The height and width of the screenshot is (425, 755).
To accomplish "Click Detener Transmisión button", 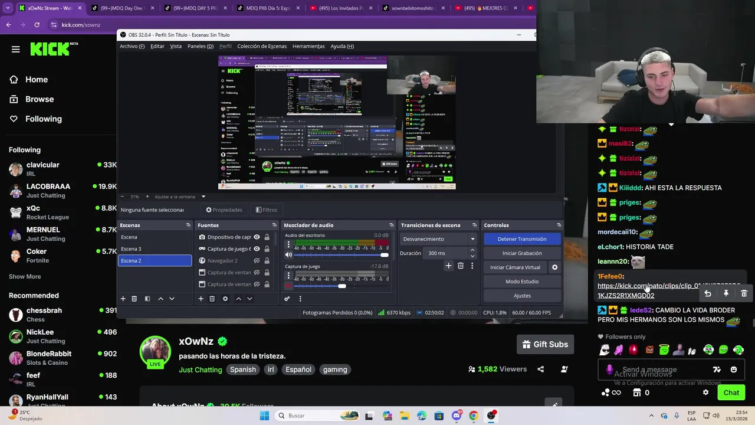I will click(522, 239).
